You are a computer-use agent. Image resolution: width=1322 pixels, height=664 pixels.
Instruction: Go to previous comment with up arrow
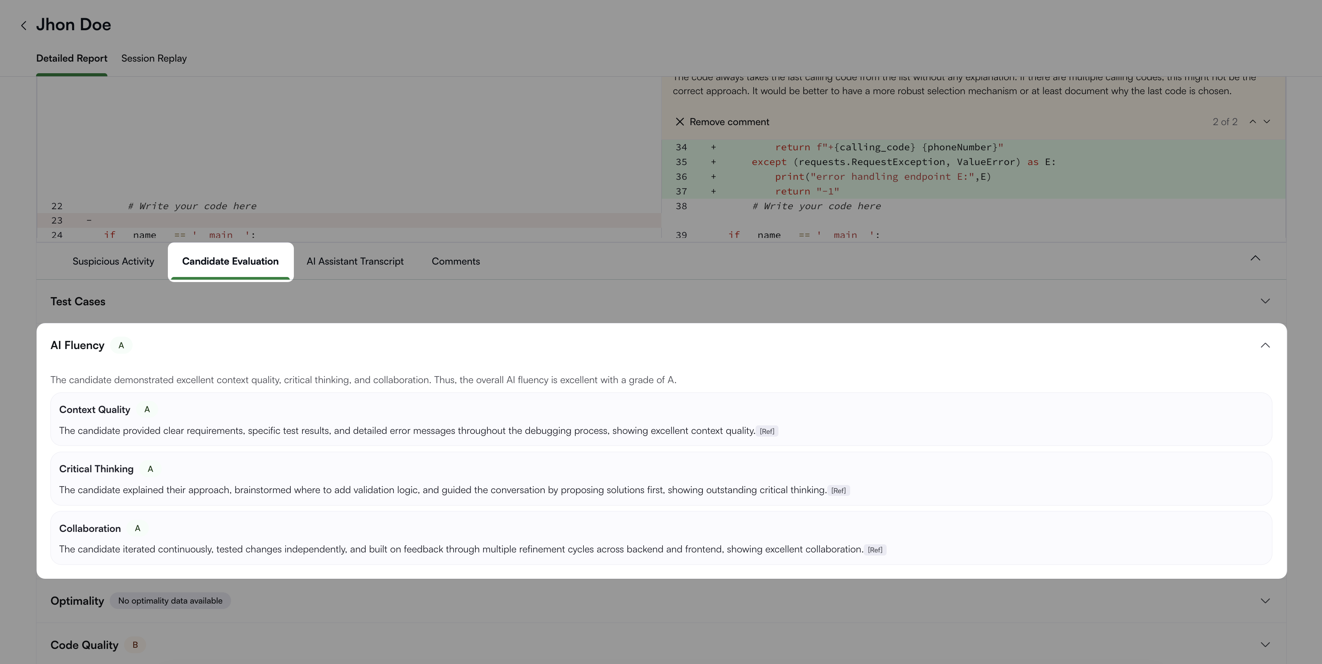tap(1253, 122)
